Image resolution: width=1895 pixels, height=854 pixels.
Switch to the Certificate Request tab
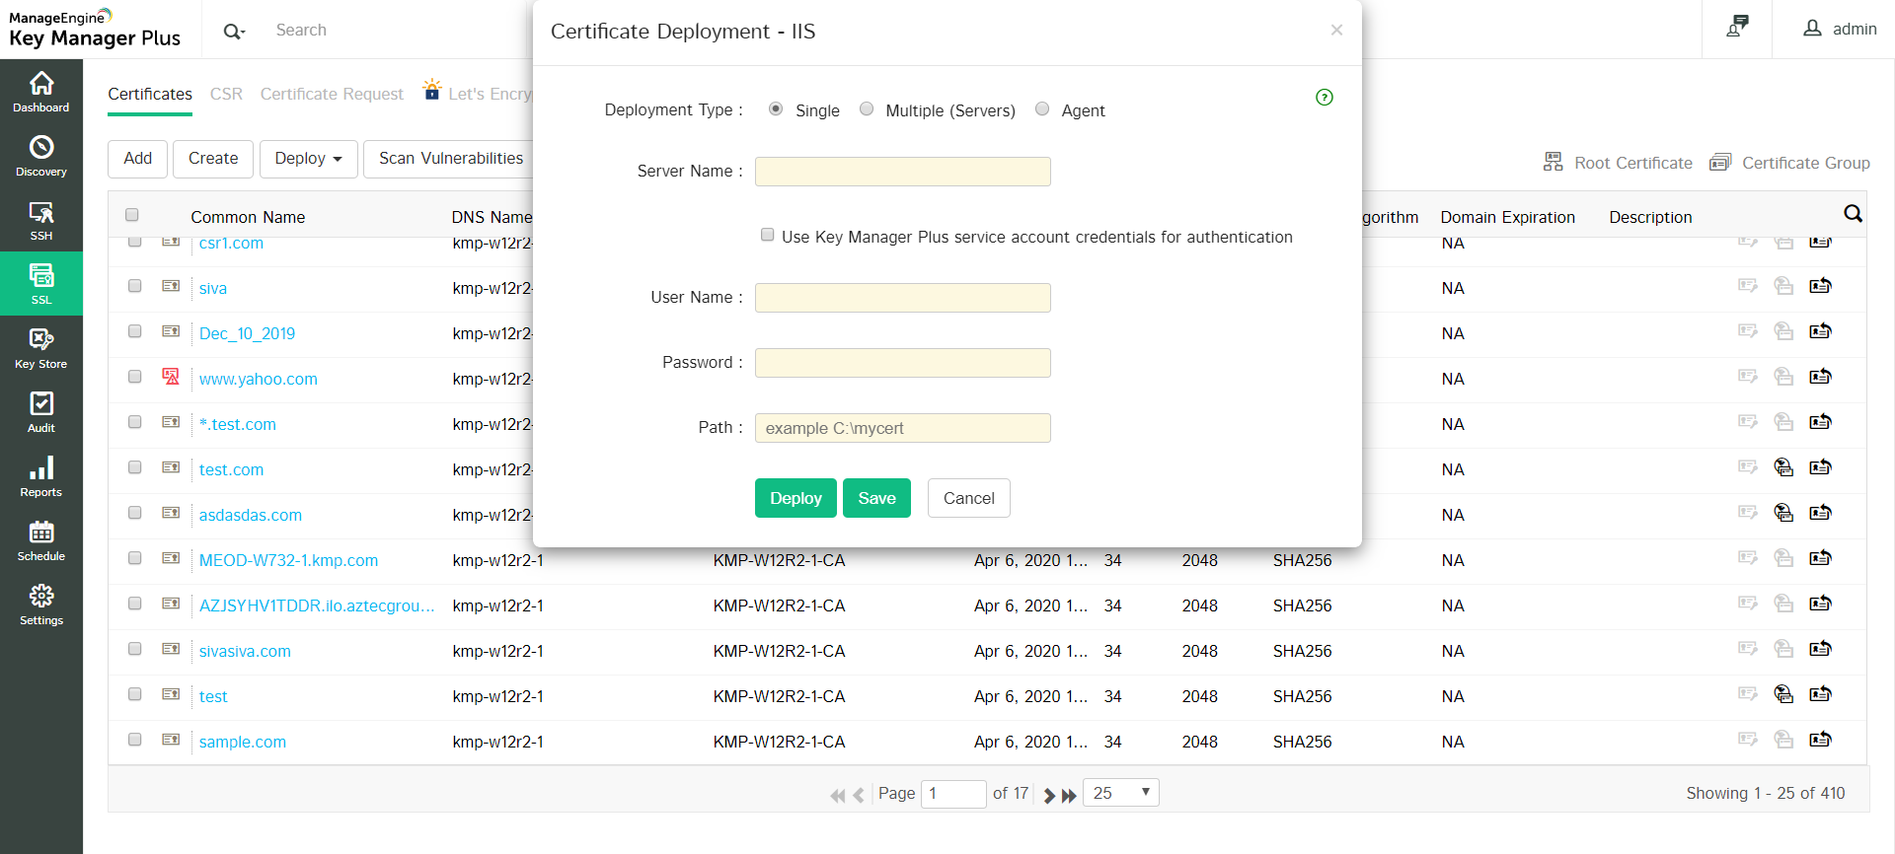[x=332, y=94]
